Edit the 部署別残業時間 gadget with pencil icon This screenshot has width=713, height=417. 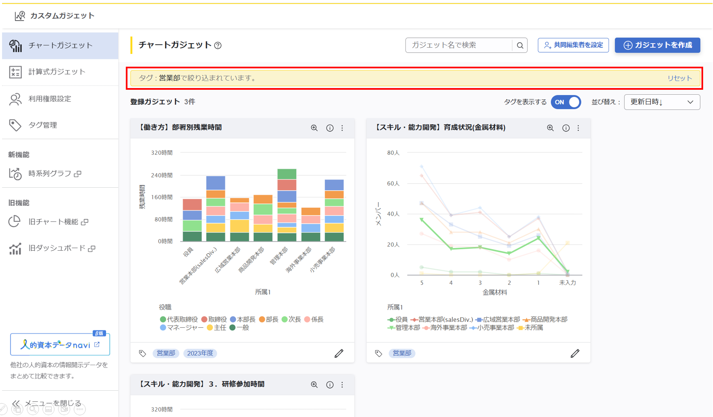[339, 353]
